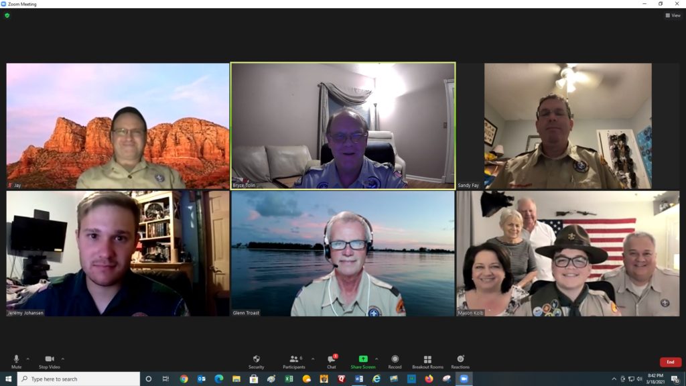Mute the microphone
The height and width of the screenshot is (386, 686).
pos(16,360)
